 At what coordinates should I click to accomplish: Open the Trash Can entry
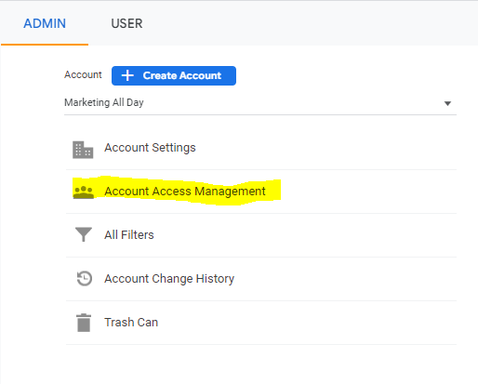(131, 323)
